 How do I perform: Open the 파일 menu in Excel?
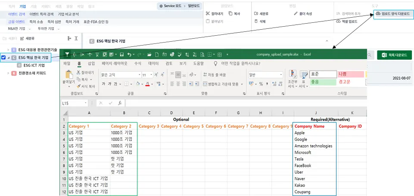point(67,64)
